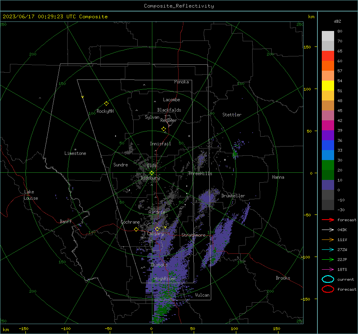The width and height of the screenshot is (358, 334).
Task: Click the Ponoka map label
Action: 181,82
